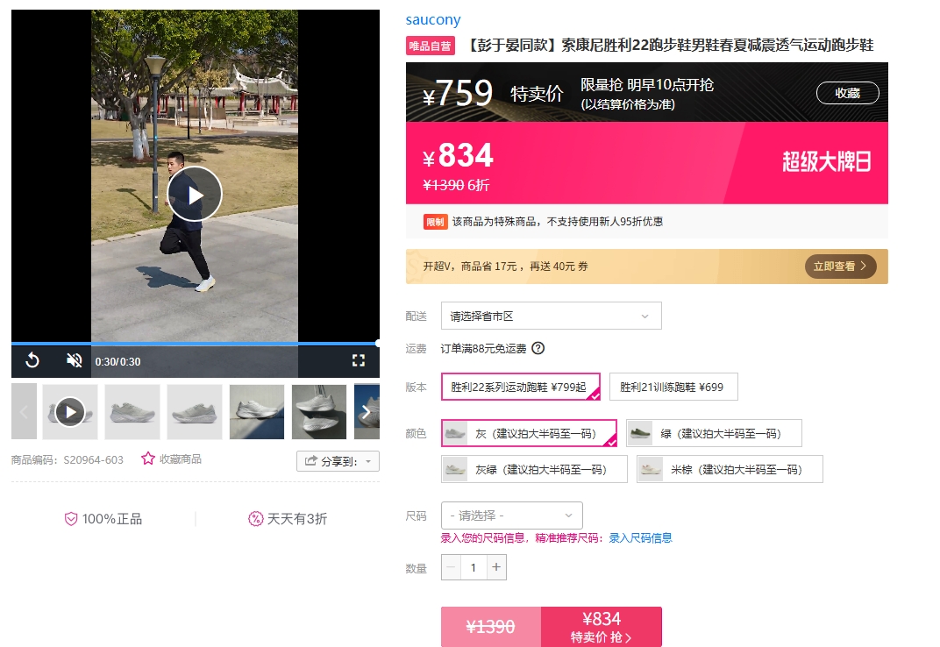This screenshot has width=940, height=647.
Task: Open the 分享到 share dropdown
Action: (338, 461)
